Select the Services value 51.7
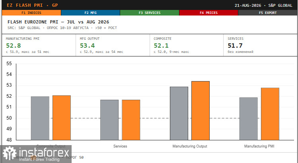Image resolution: width=298 pixels, height=163 pixels. (235, 46)
